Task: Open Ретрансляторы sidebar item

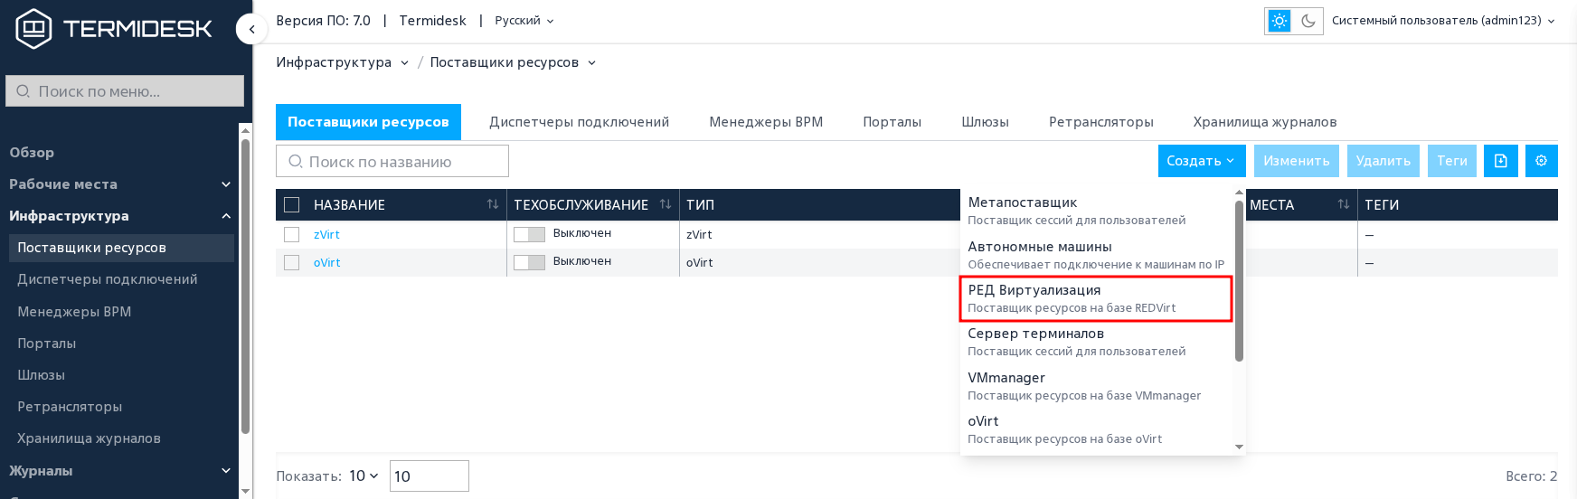Action: coord(121,407)
